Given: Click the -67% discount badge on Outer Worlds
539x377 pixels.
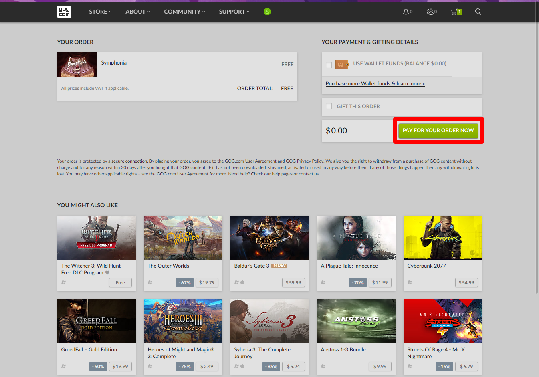Looking at the screenshot, I should pos(185,283).
